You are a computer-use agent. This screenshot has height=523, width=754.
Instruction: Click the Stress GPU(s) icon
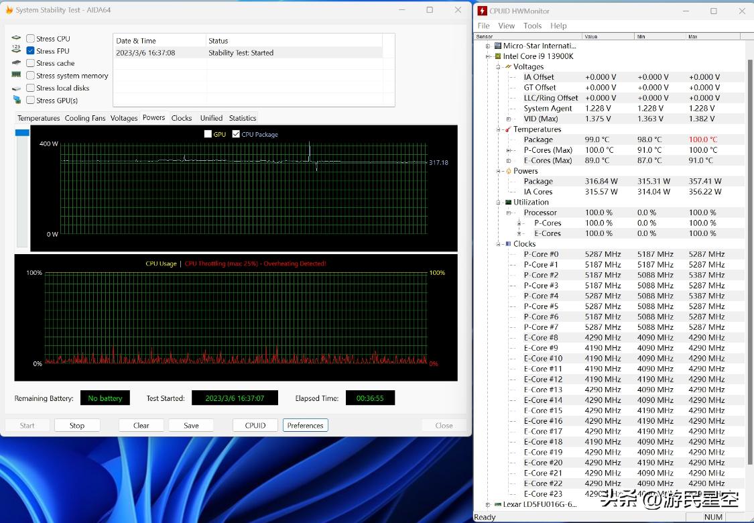click(16, 100)
